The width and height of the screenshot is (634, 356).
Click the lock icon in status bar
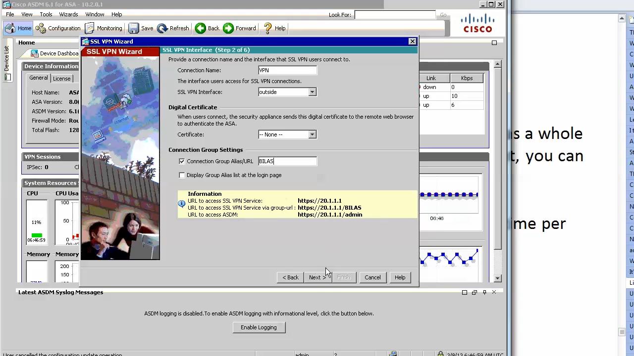pos(440,354)
